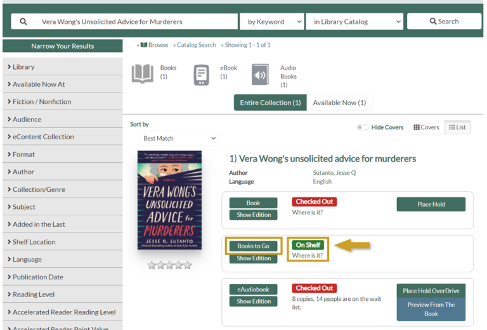Open the Browse breadcrumb link
The height and width of the screenshot is (330, 487).
155,45
